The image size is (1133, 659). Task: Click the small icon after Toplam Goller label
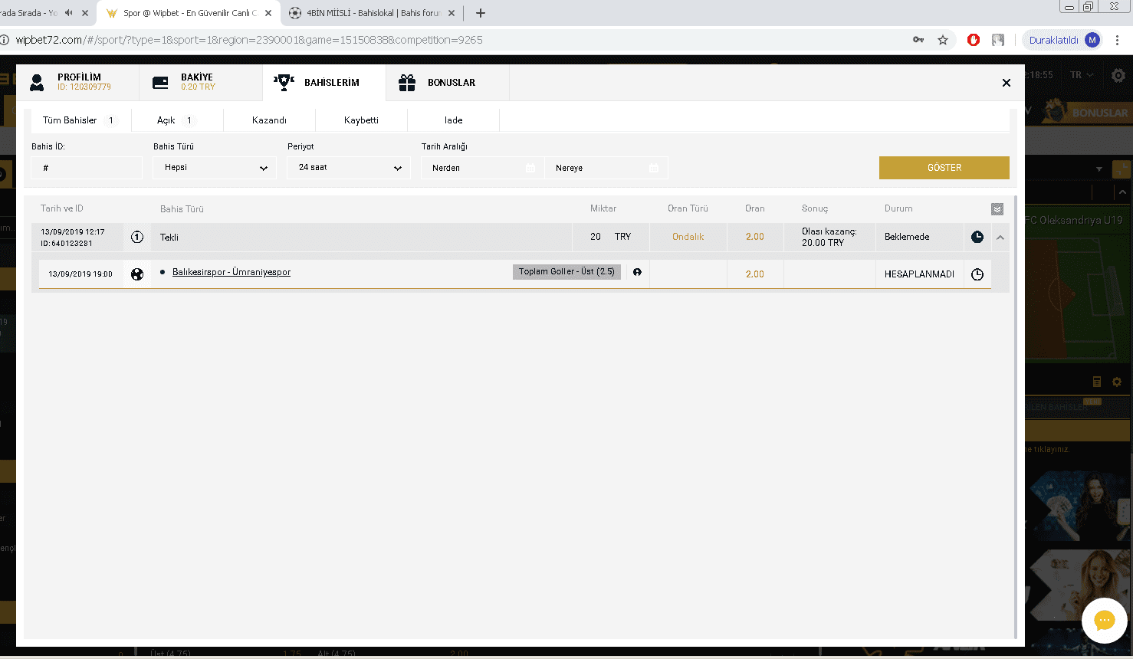(637, 272)
